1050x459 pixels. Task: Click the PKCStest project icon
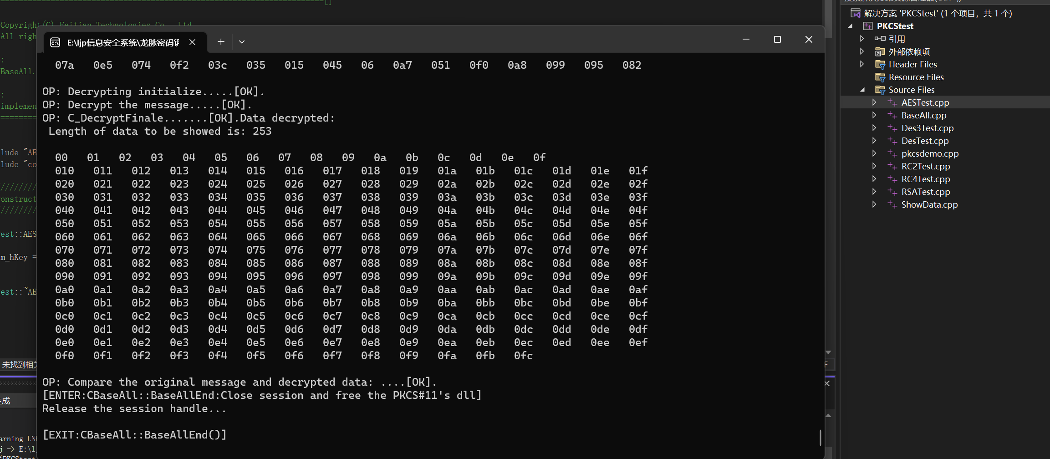(868, 26)
